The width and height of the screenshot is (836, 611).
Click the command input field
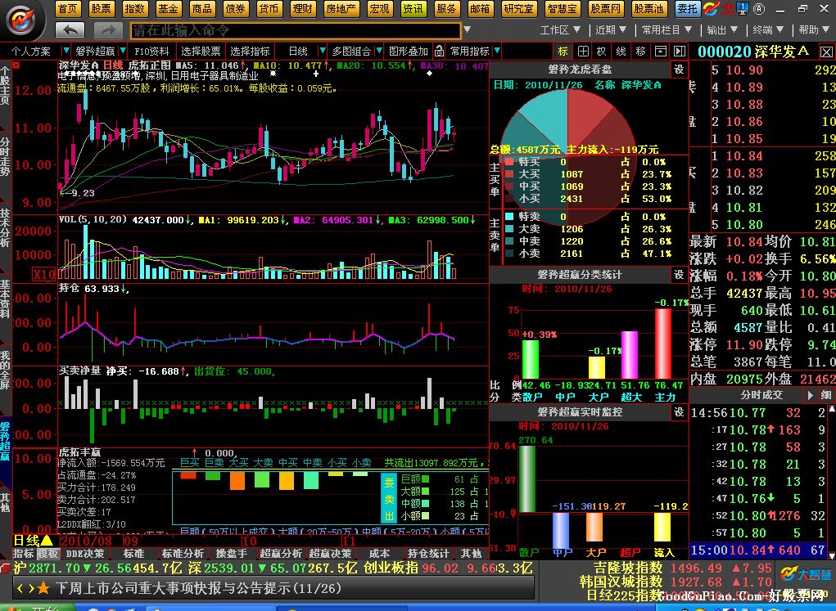296,30
